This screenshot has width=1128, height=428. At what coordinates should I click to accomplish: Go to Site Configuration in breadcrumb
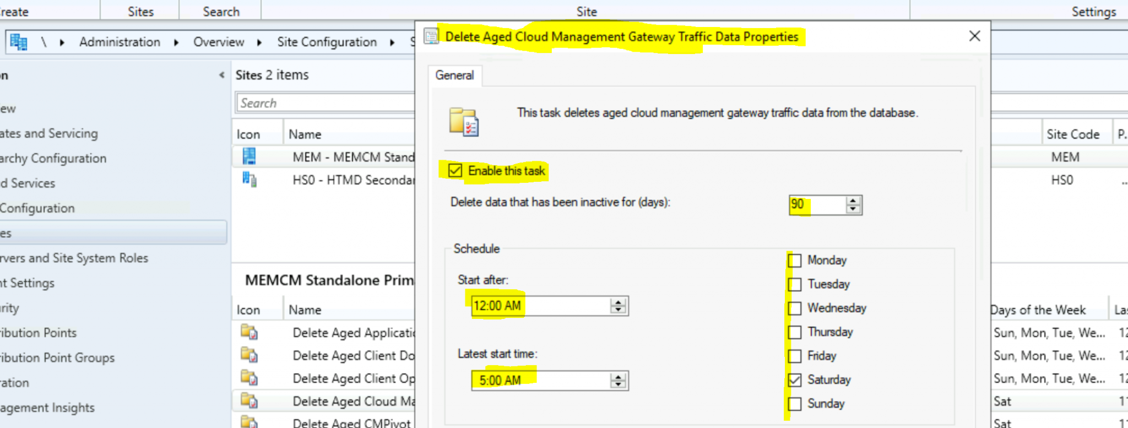[x=327, y=42]
